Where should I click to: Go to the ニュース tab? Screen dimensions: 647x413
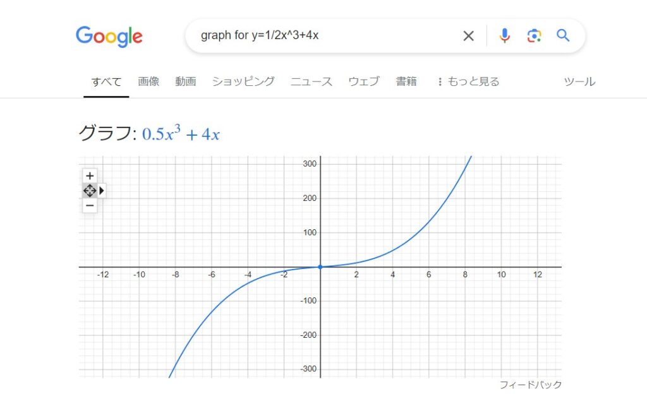(311, 81)
